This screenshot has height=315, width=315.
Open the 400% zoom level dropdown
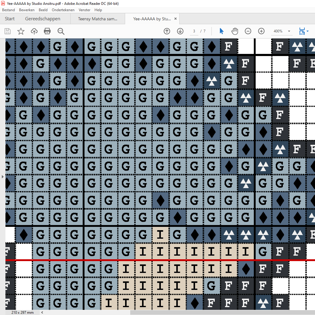(x=289, y=31)
